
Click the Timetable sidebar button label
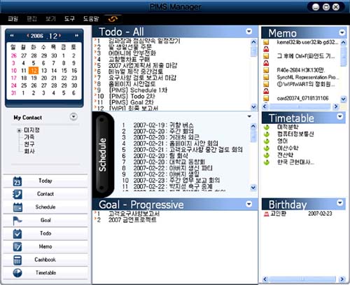(x=45, y=272)
